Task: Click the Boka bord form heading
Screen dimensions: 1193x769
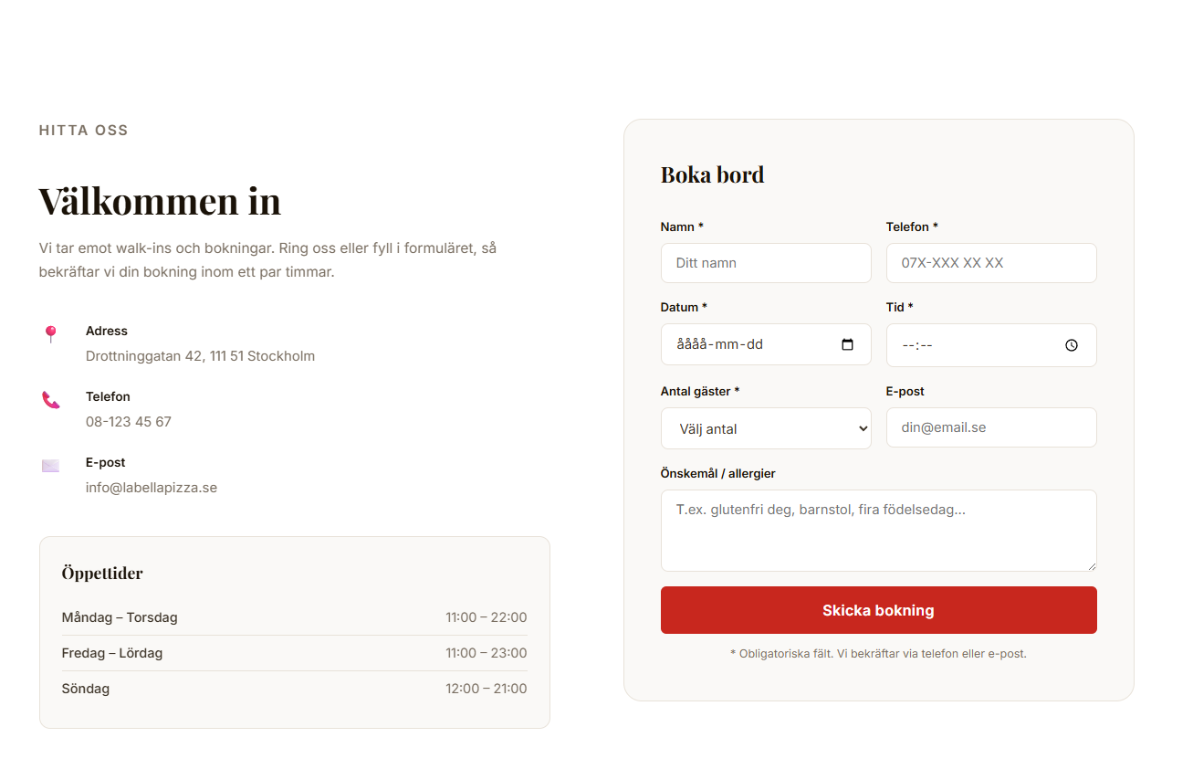Action: [x=712, y=174]
